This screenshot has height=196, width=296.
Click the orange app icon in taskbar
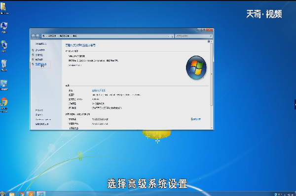(31, 194)
